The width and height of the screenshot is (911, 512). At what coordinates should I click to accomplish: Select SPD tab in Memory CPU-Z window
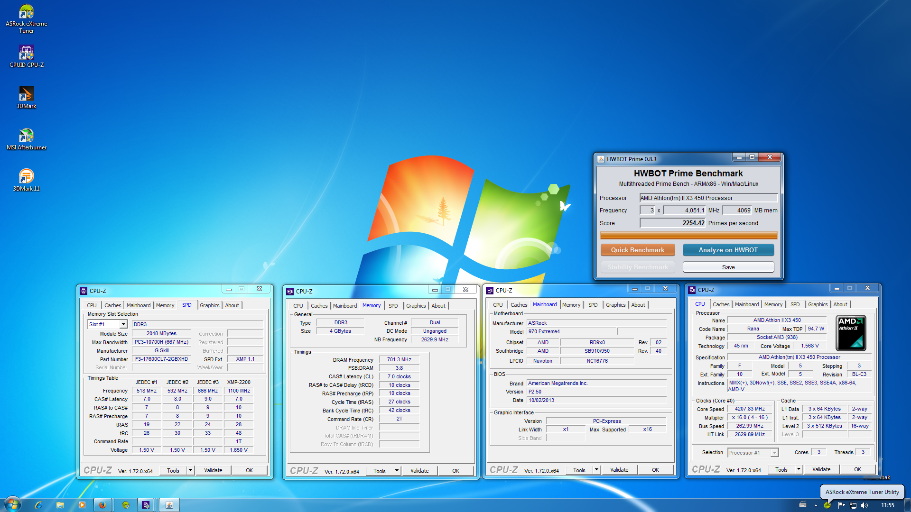(x=393, y=306)
